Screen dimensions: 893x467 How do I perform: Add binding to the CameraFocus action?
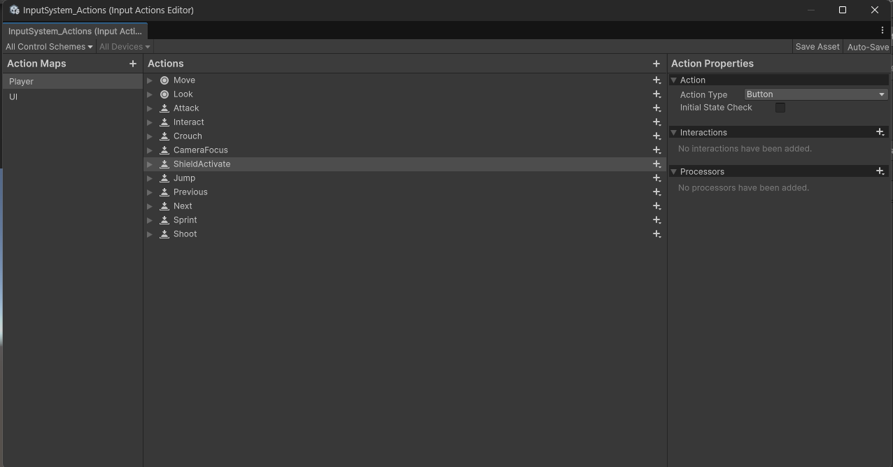click(656, 150)
